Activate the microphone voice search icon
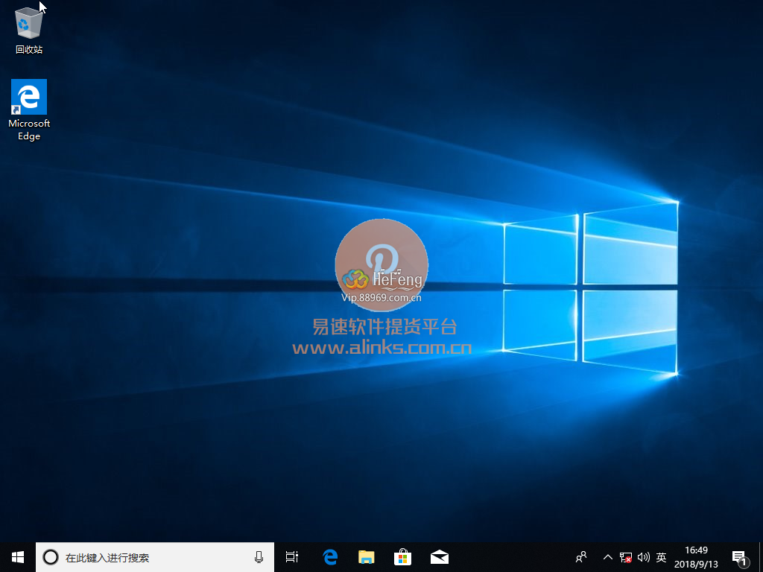The image size is (763, 572). [x=259, y=557]
